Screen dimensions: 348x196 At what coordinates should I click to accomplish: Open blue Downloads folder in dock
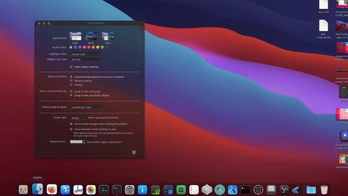pos(311,189)
